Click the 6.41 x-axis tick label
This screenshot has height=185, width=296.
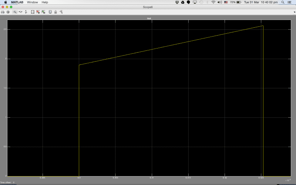152,178
